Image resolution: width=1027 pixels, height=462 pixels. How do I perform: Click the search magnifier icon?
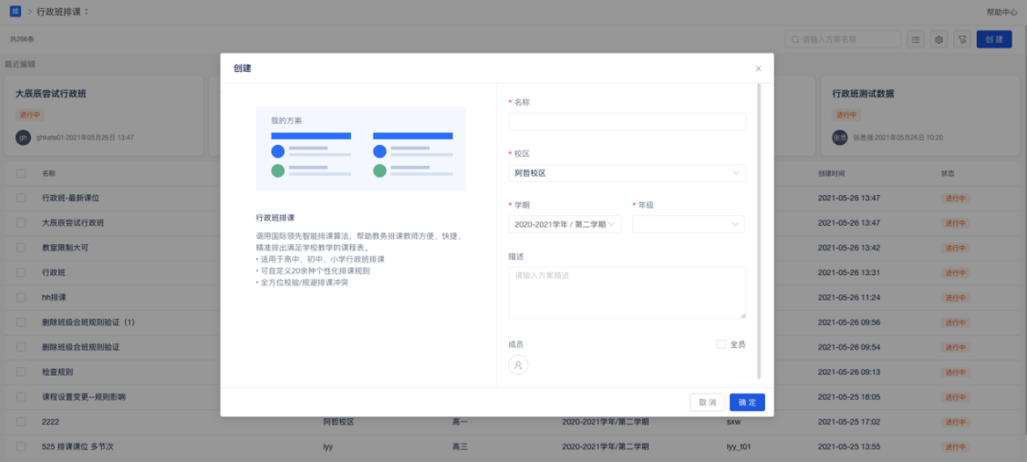[795, 39]
